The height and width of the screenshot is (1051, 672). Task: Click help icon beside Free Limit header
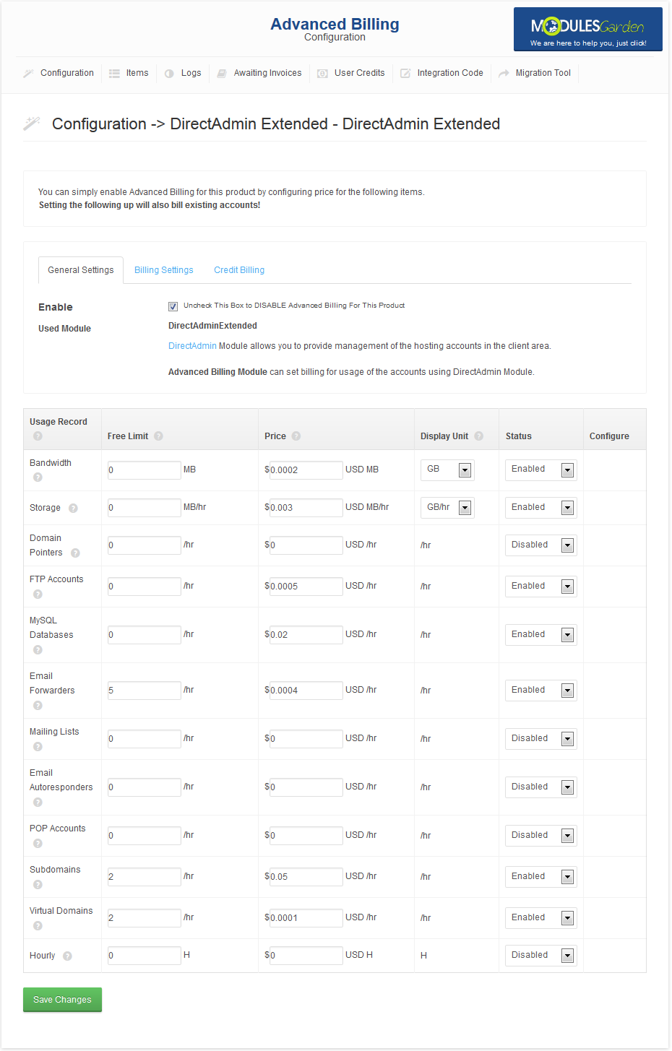point(158,436)
